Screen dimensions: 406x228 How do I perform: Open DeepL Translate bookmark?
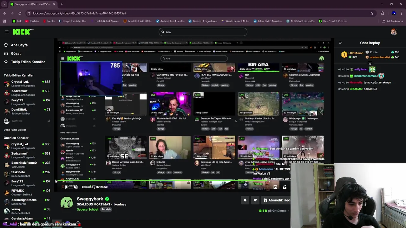[x=72, y=21]
